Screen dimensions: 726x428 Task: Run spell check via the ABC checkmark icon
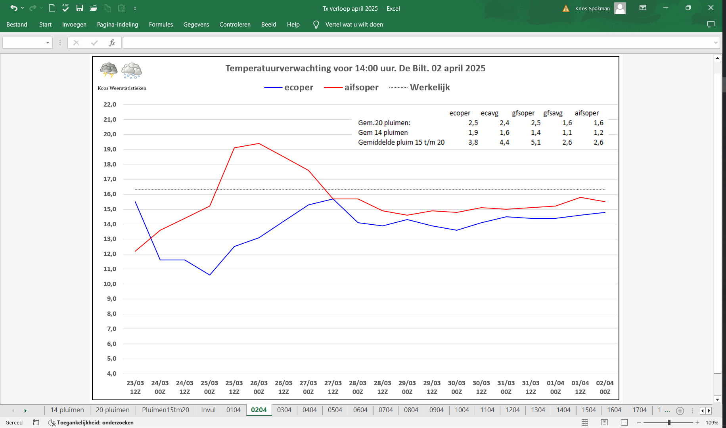click(x=65, y=8)
